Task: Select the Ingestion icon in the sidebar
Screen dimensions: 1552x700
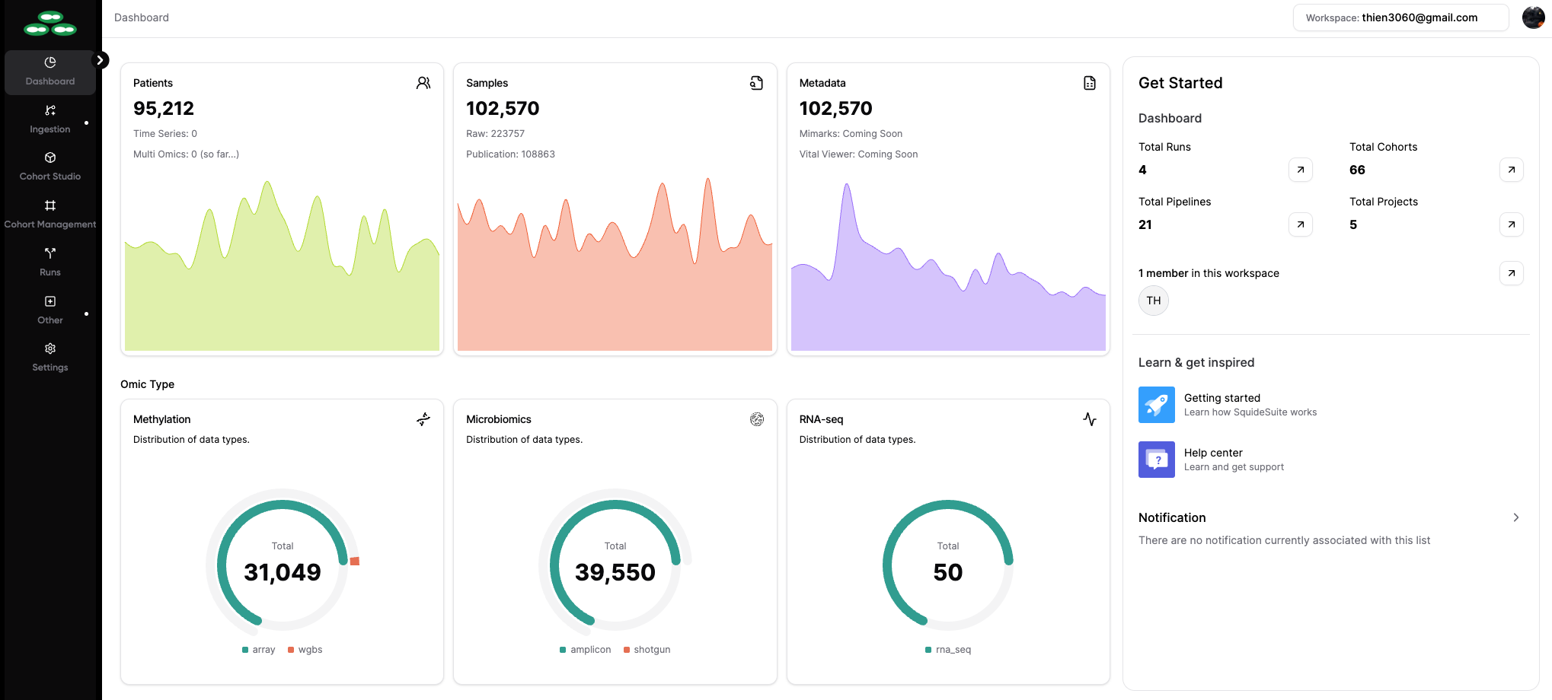Action: 49,110
